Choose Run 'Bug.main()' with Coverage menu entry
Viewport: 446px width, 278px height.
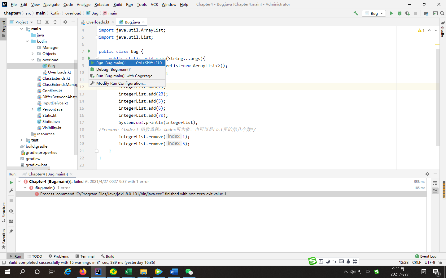click(127, 76)
